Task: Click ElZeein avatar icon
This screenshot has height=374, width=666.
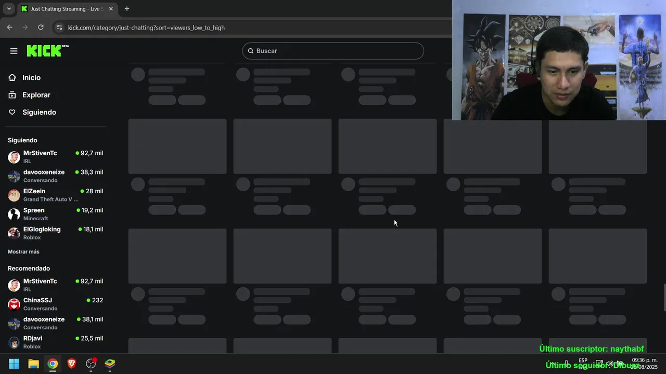Action: click(14, 195)
